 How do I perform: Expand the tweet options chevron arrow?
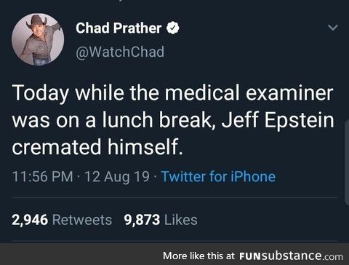pyautogui.click(x=333, y=28)
